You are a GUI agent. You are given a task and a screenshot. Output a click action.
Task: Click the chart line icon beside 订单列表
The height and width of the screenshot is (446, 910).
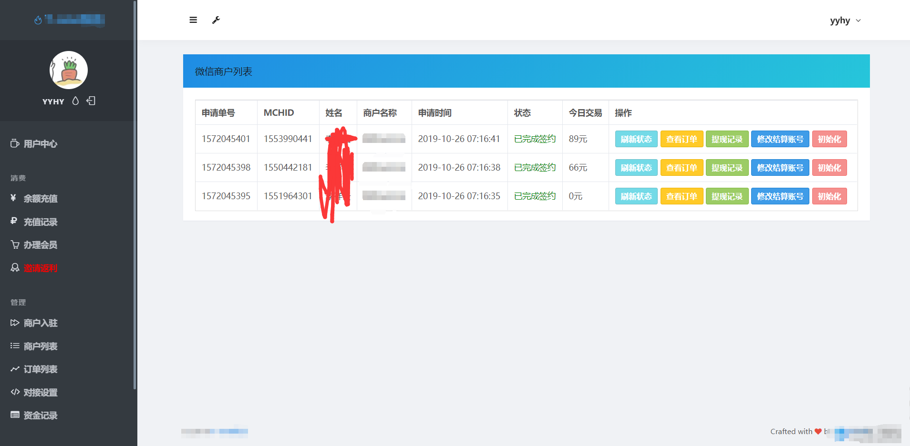click(x=15, y=369)
